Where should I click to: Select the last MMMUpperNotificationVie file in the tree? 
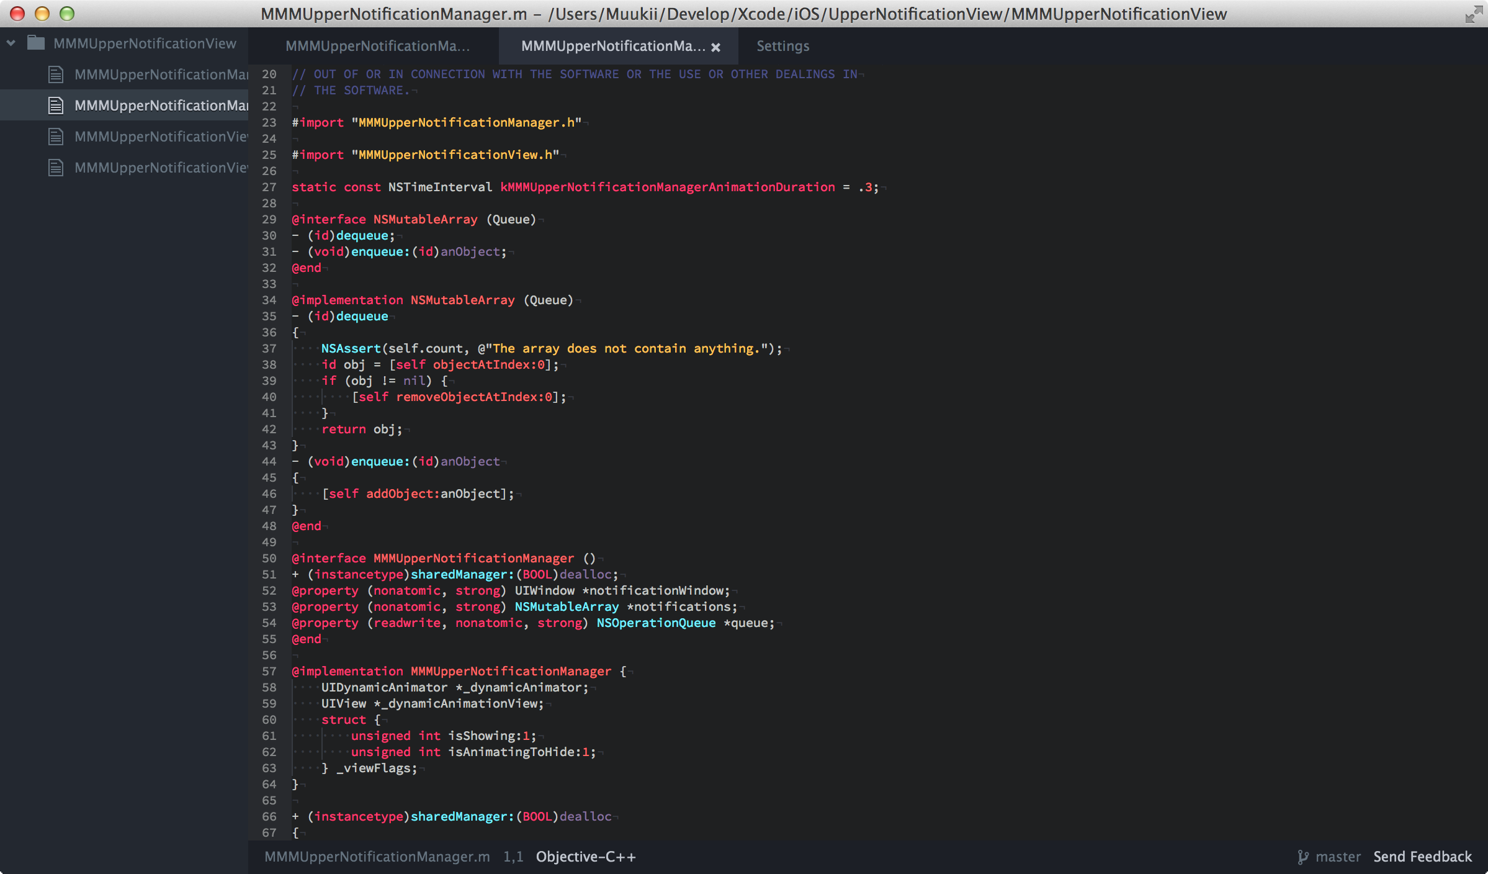pos(161,168)
